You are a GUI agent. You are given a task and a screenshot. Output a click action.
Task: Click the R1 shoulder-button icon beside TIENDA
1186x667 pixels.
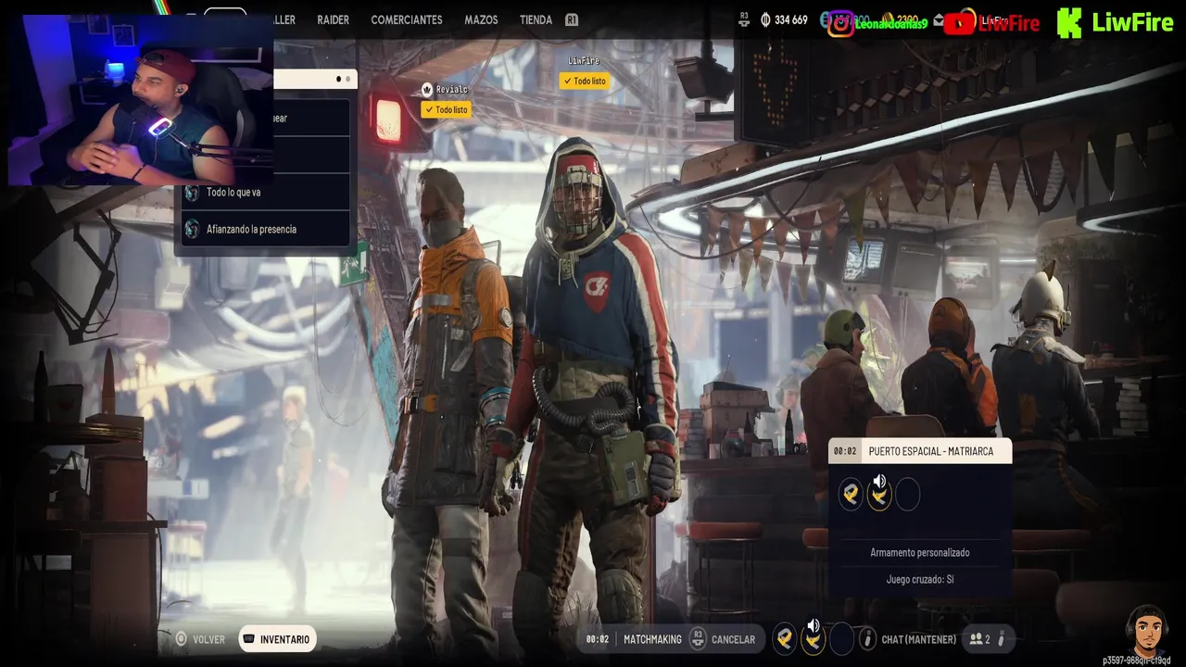click(572, 19)
